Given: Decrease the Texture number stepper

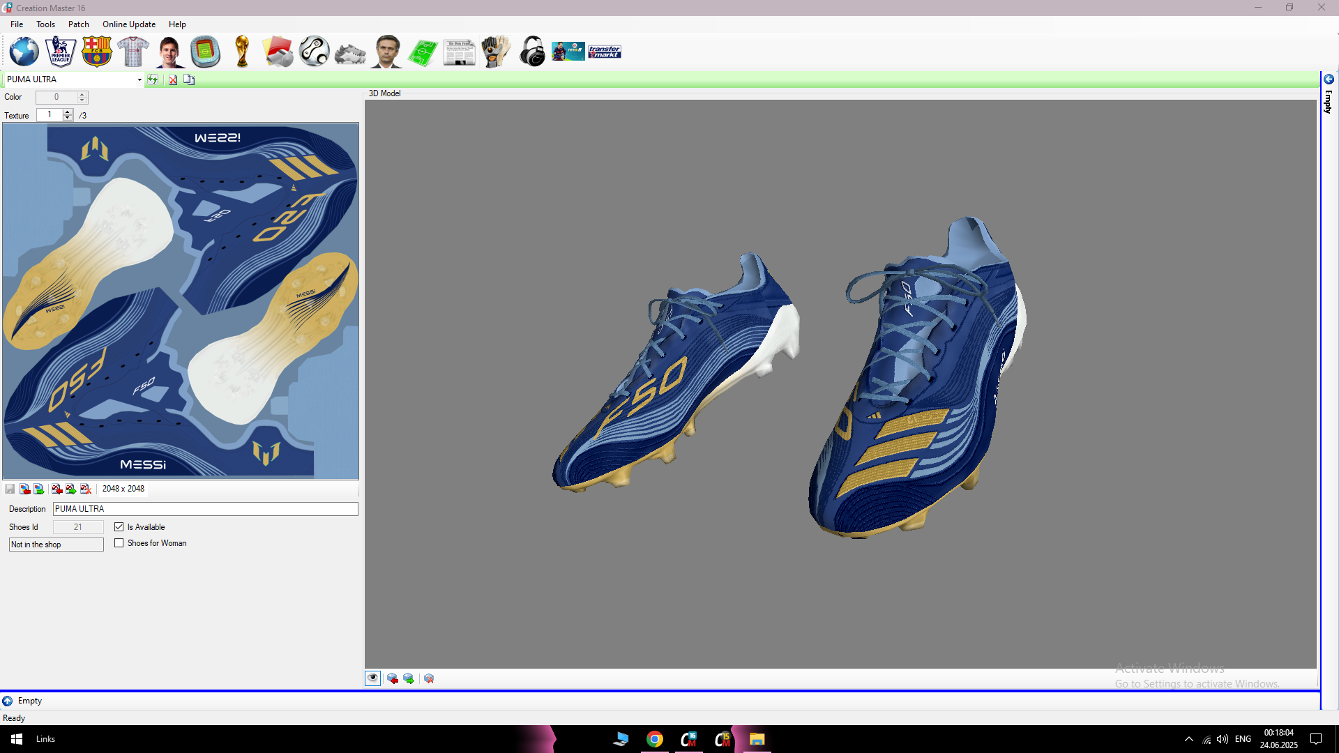Looking at the screenshot, I should click(68, 118).
